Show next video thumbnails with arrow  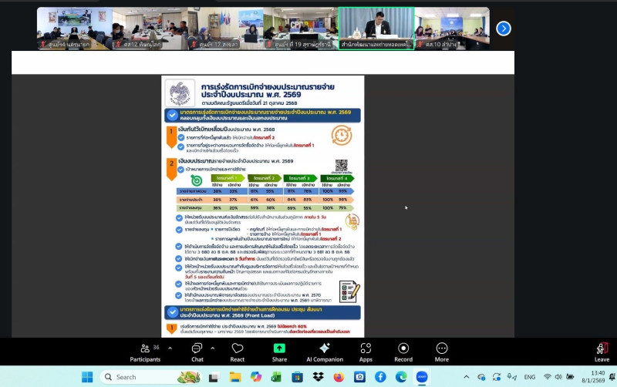[x=503, y=29]
